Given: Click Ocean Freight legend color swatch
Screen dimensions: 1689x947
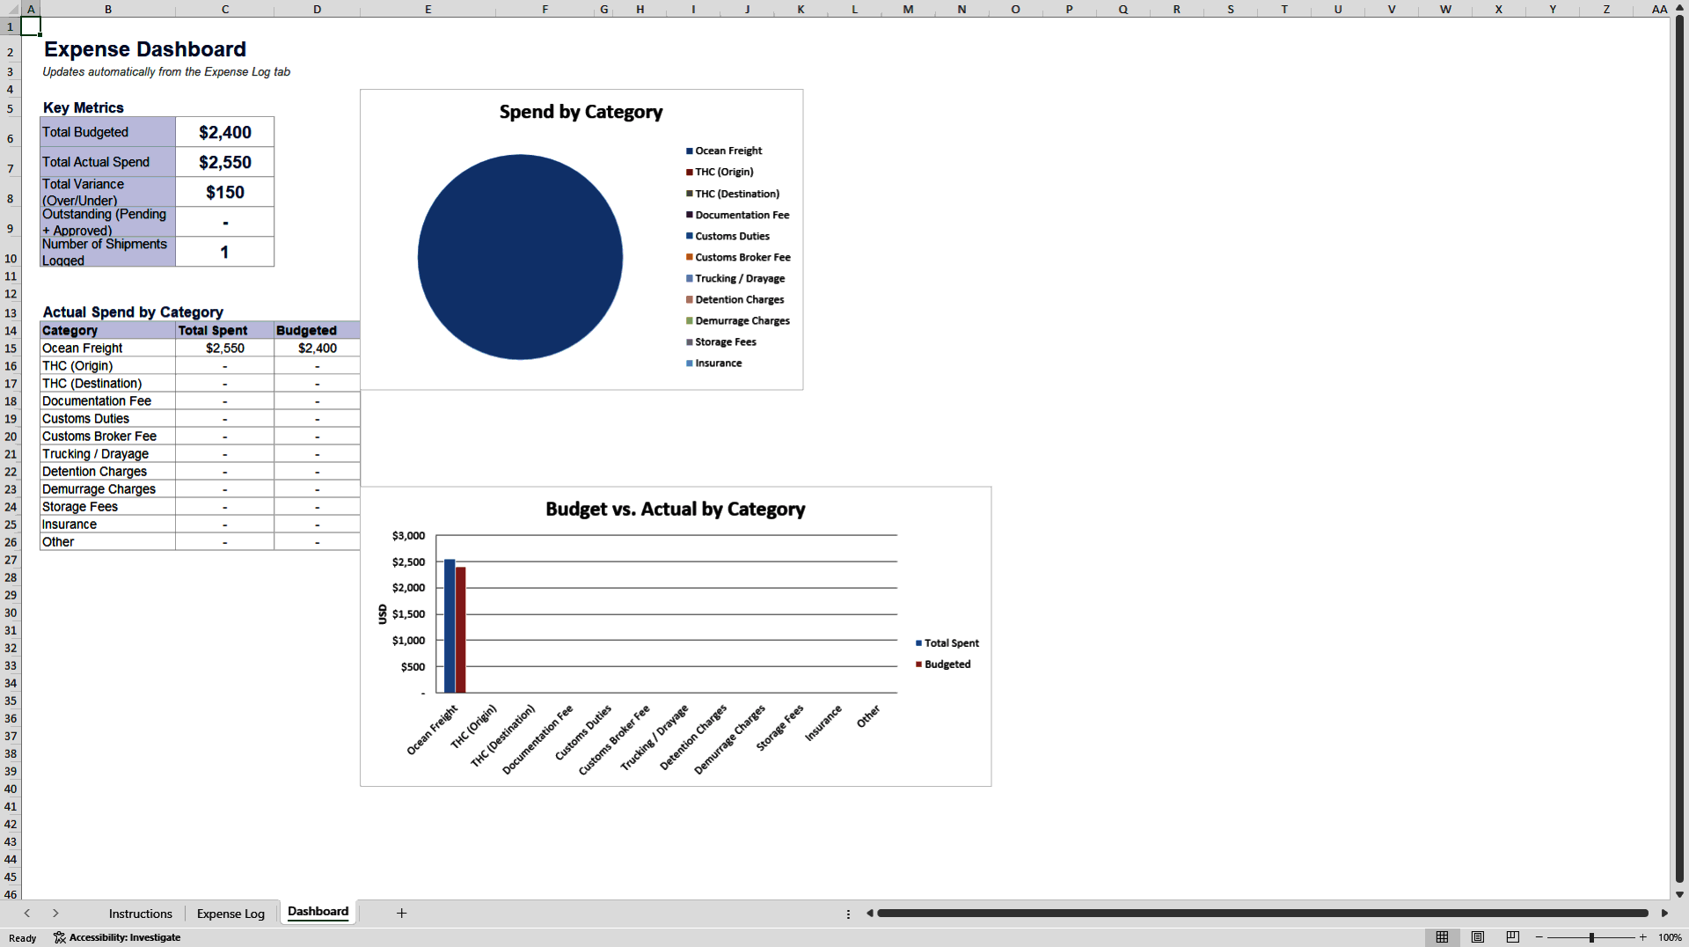Looking at the screenshot, I should point(690,151).
